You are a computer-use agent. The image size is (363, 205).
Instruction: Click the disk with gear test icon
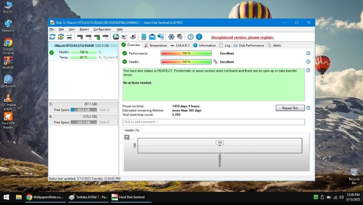(80, 37)
